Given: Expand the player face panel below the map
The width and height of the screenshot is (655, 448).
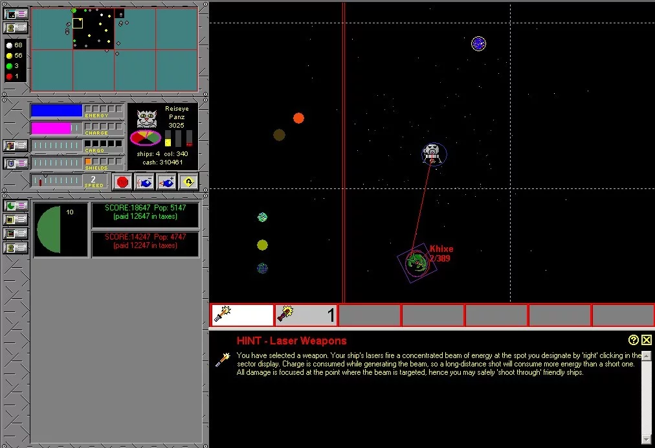Looking at the screenshot, I should click(x=16, y=28).
